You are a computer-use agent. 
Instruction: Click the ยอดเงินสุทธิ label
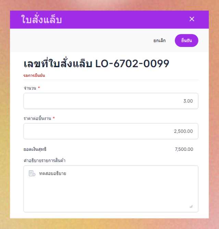[35, 149]
